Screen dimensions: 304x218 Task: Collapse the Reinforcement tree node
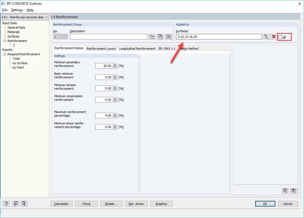pos(5,41)
